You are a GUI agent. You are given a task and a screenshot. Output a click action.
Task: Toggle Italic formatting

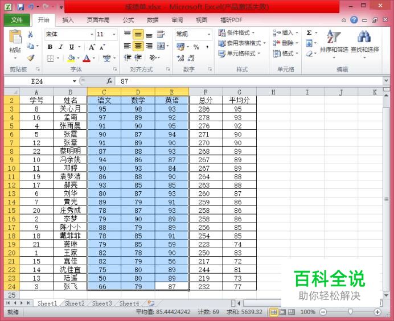60,47
